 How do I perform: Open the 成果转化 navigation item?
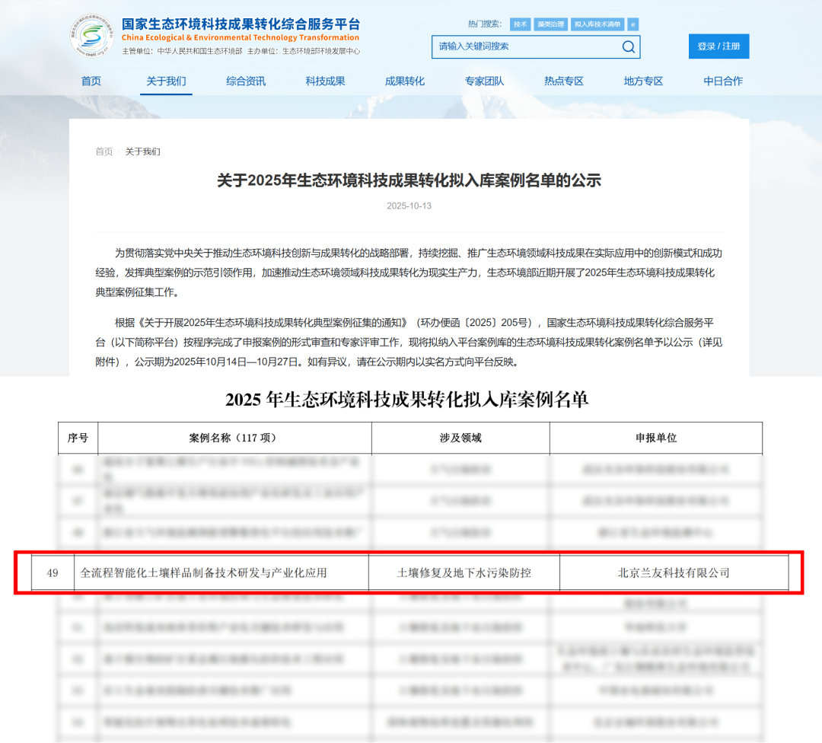[x=405, y=81]
